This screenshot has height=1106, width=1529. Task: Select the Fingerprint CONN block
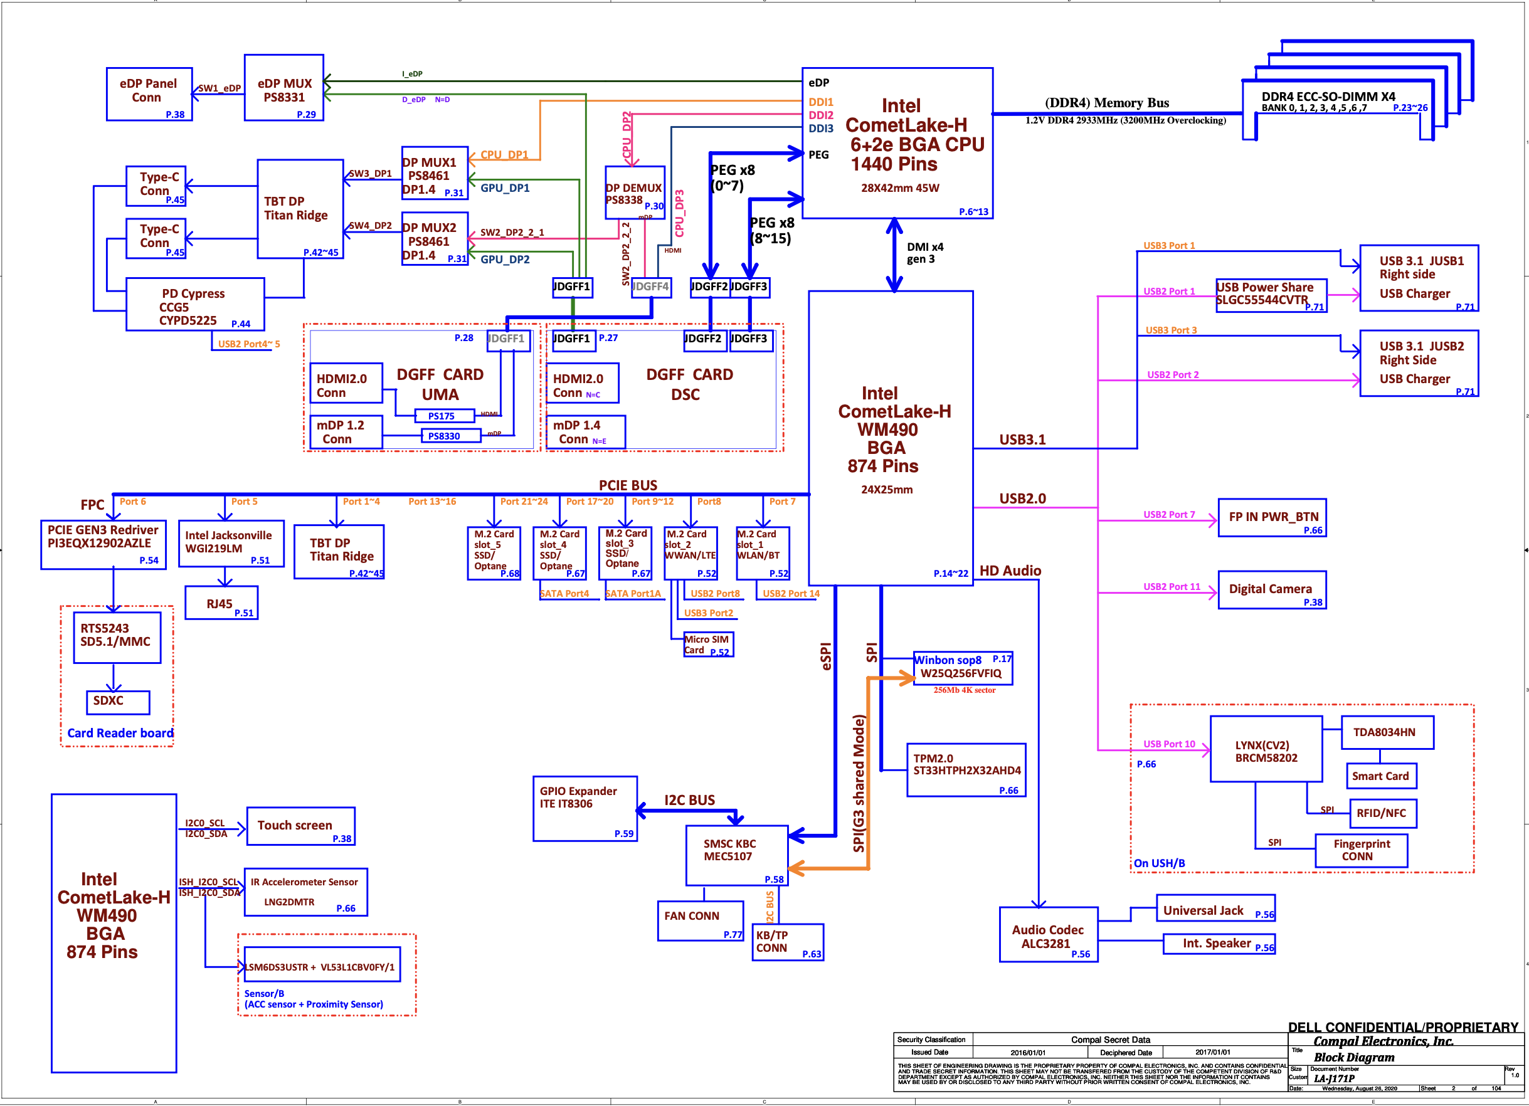1361,850
